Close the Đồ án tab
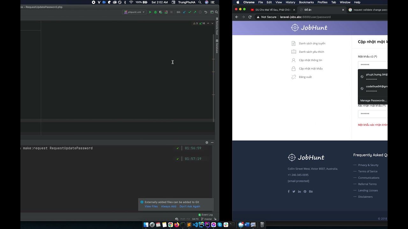The width and height of the screenshot is (408, 229). pyautogui.click(x=343, y=10)
